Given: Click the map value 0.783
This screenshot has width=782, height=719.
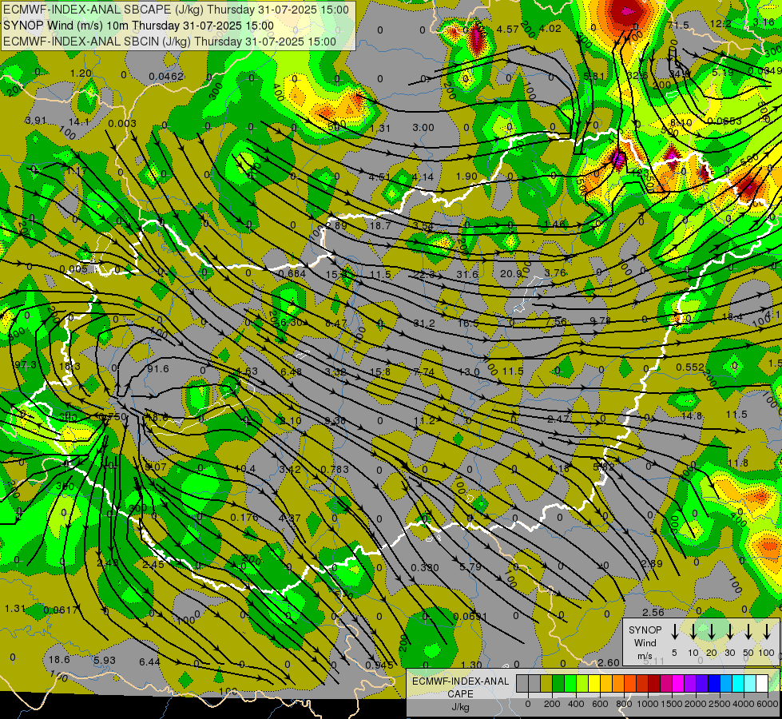Looking at the screenshot, I should 335,469.
